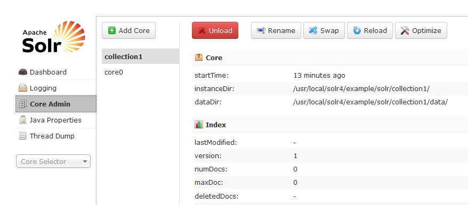Click the Swap button

point(324,30)
